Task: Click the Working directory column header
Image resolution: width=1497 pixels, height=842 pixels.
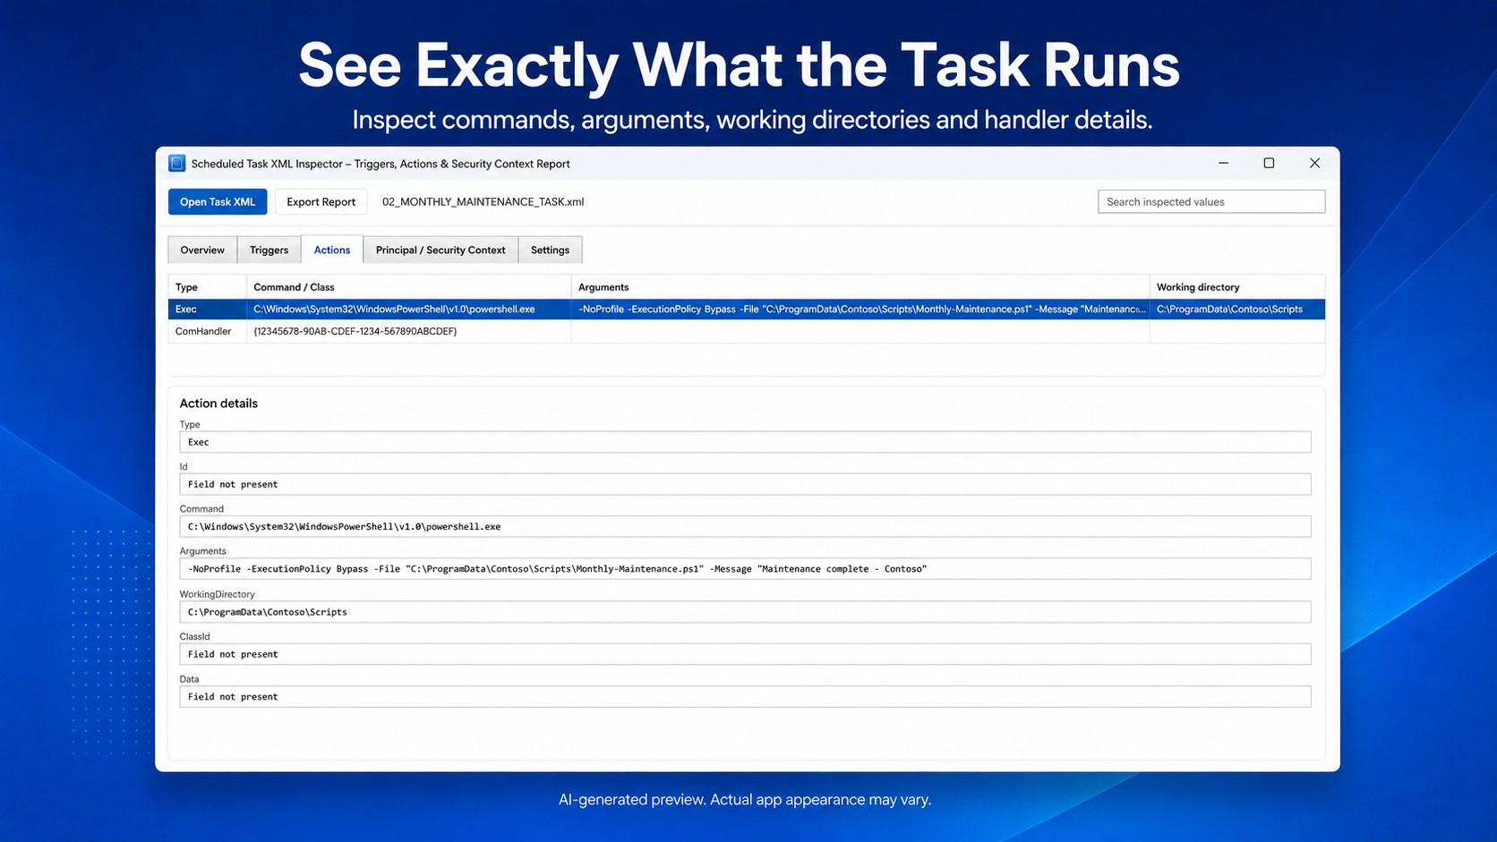Action: point(1237,286)
